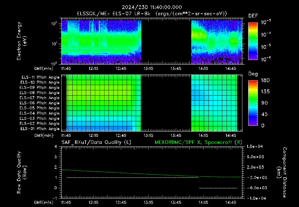
Task: Click the 45 value on Deg scale
Action: [x=265, y=114]
